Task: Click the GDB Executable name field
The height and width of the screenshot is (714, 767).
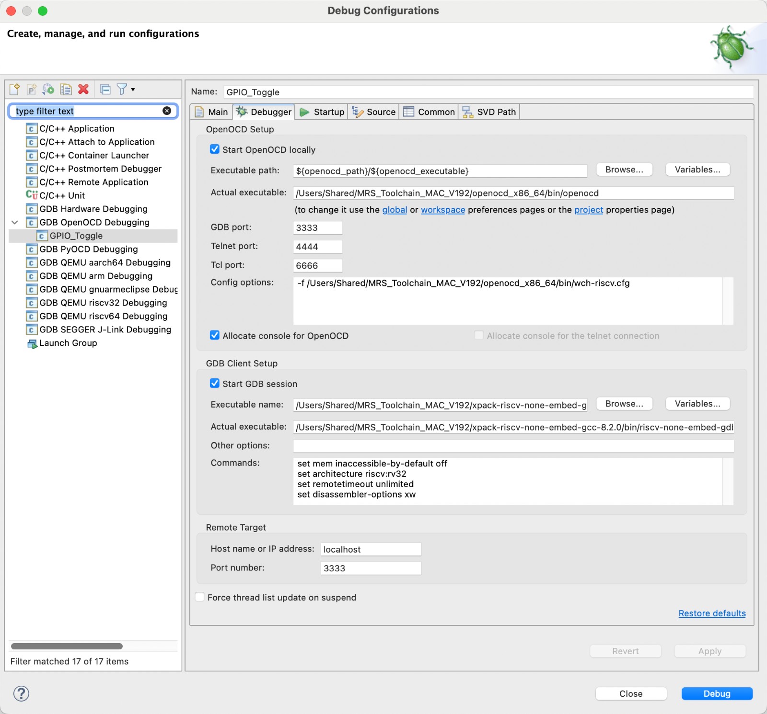Action: point(440,405)
